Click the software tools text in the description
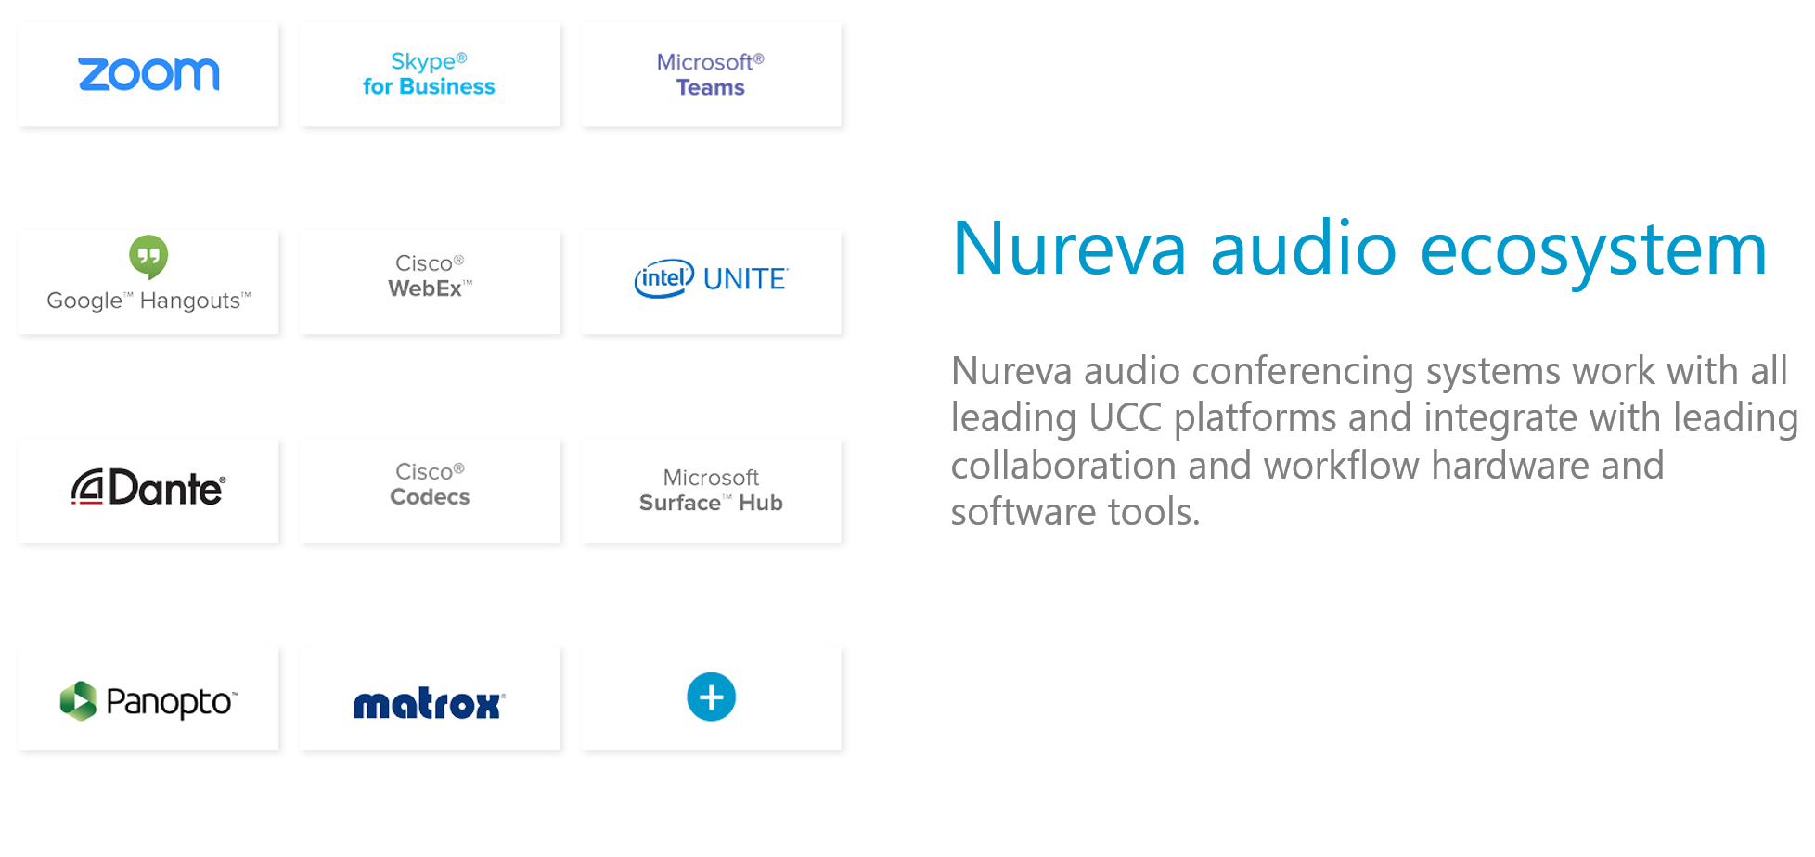The width and height of the screenshot is (1815, 857). 1075,512
